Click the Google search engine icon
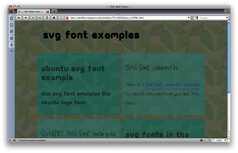Screen dimensions: 238x153 tap(197, 18)
